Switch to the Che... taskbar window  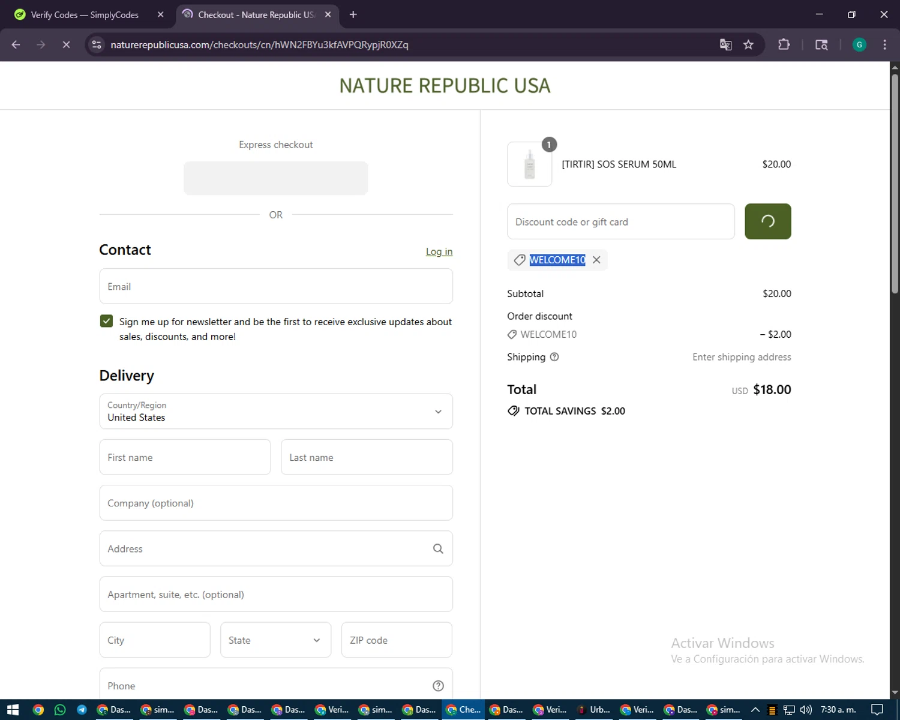coord(463,710)
